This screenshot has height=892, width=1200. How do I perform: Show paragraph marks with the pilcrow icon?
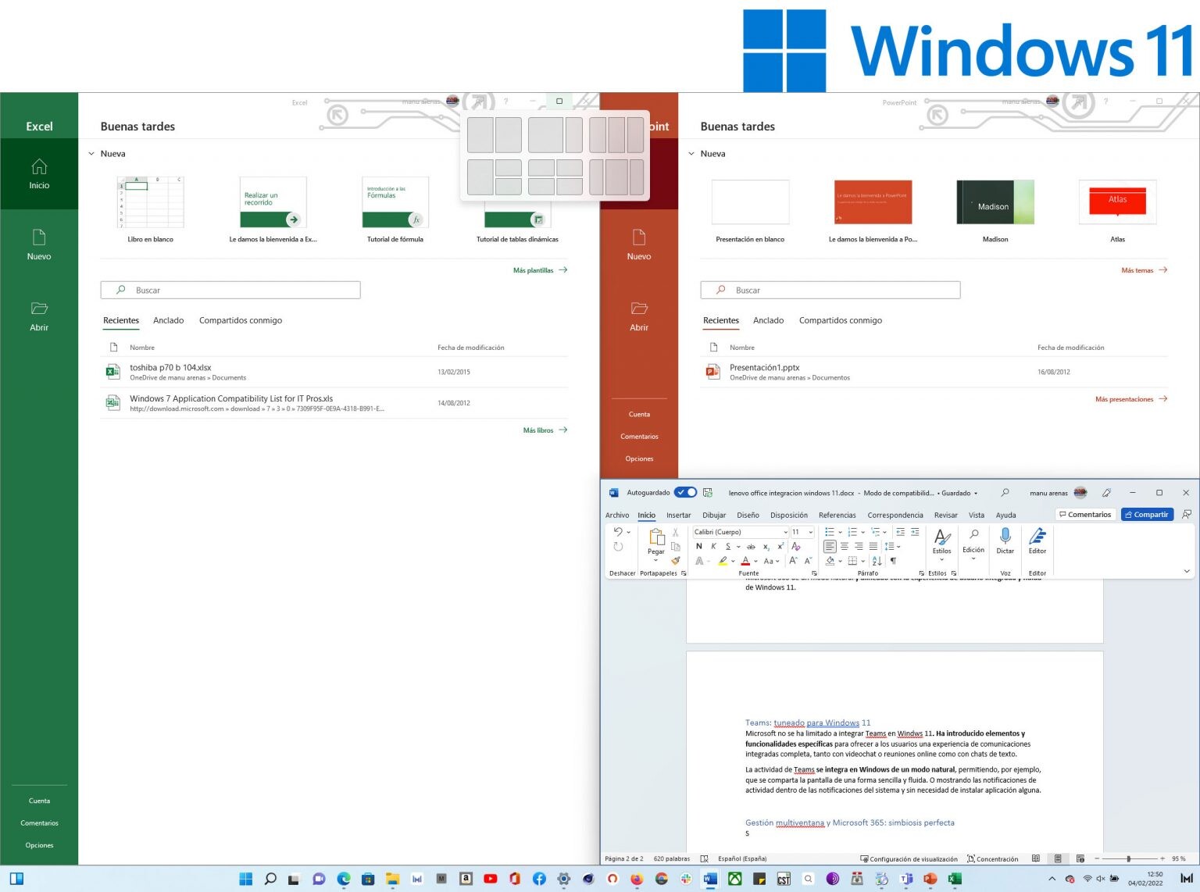coord(892,561)
